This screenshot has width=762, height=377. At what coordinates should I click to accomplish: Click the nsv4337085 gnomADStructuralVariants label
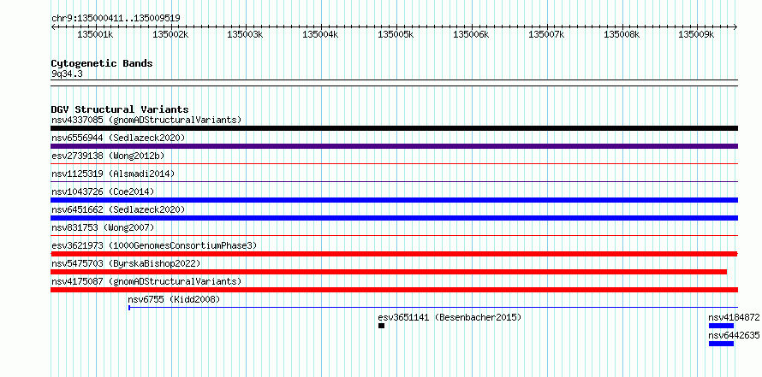(146, 120)
